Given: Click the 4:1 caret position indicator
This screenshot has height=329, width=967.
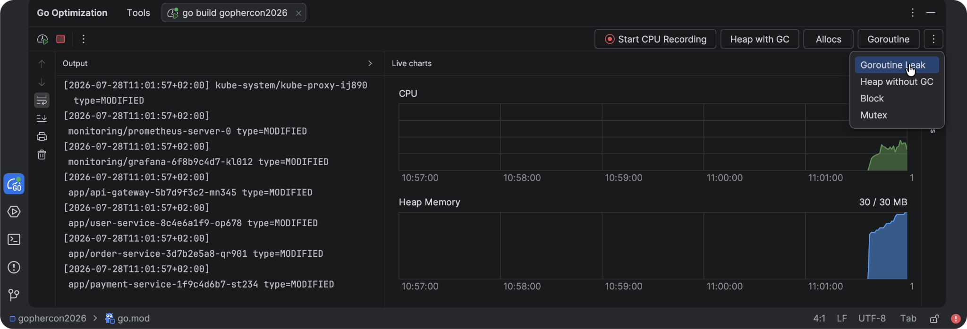Looking at the screenshot, I should (x=819, y=318).
